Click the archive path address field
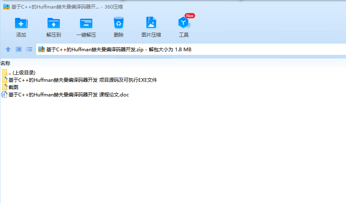Image resolution: width=346 pixels, height=203 pixels. click(191, 49)
